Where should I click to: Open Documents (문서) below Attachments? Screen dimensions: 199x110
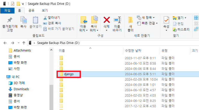click(14, 57)
